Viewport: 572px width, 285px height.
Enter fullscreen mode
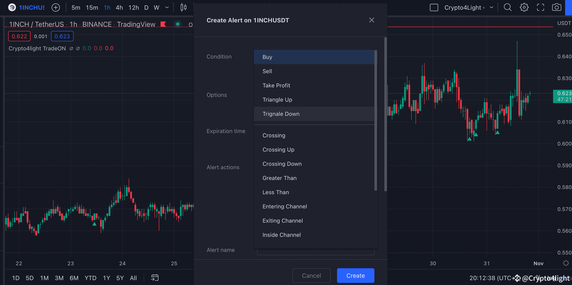click(x=540, y=7)
